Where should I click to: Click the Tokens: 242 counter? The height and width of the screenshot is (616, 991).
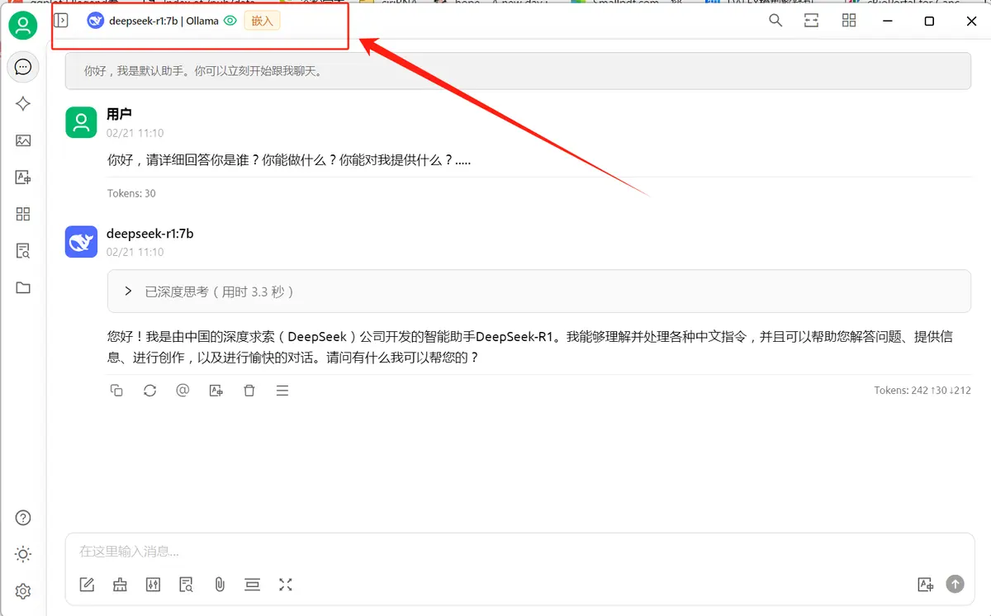click(922, 391)
